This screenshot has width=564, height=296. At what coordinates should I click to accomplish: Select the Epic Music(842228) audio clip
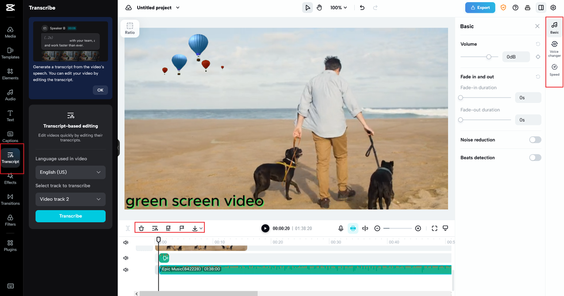tap(305, 269)
